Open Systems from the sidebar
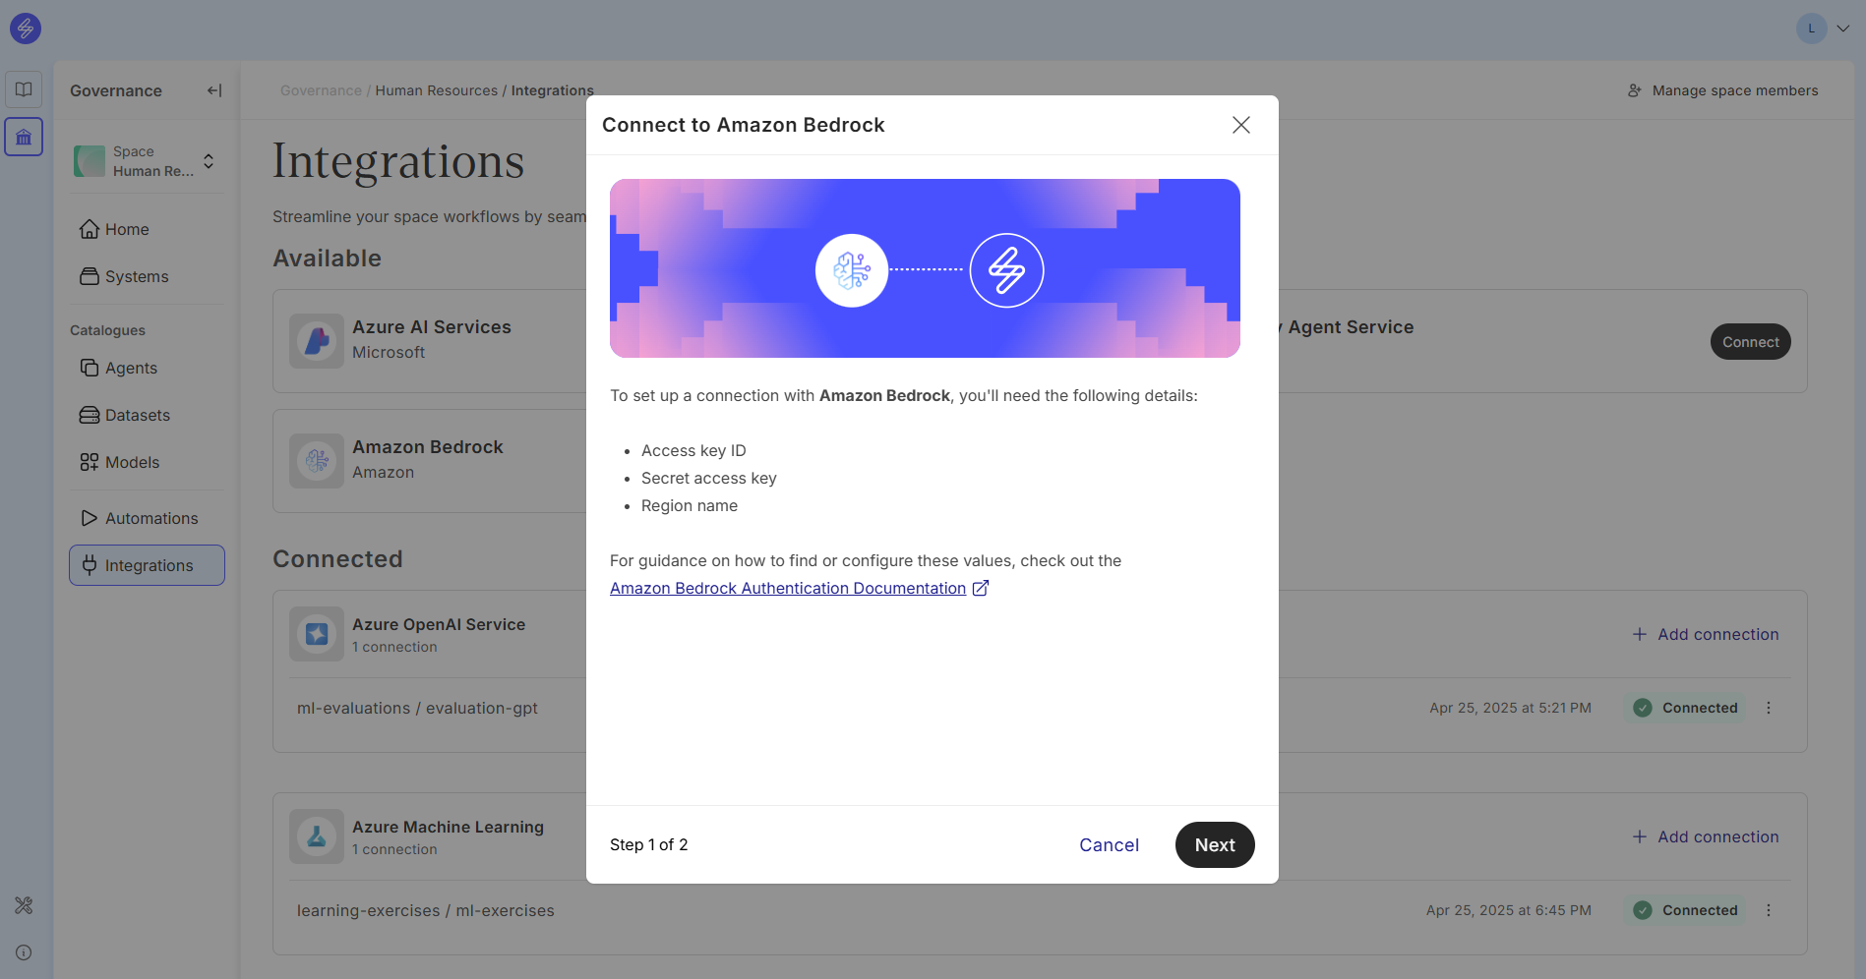Image resolution: width=1866 pixels, height=979 pixels. click(x=137, y=277)
